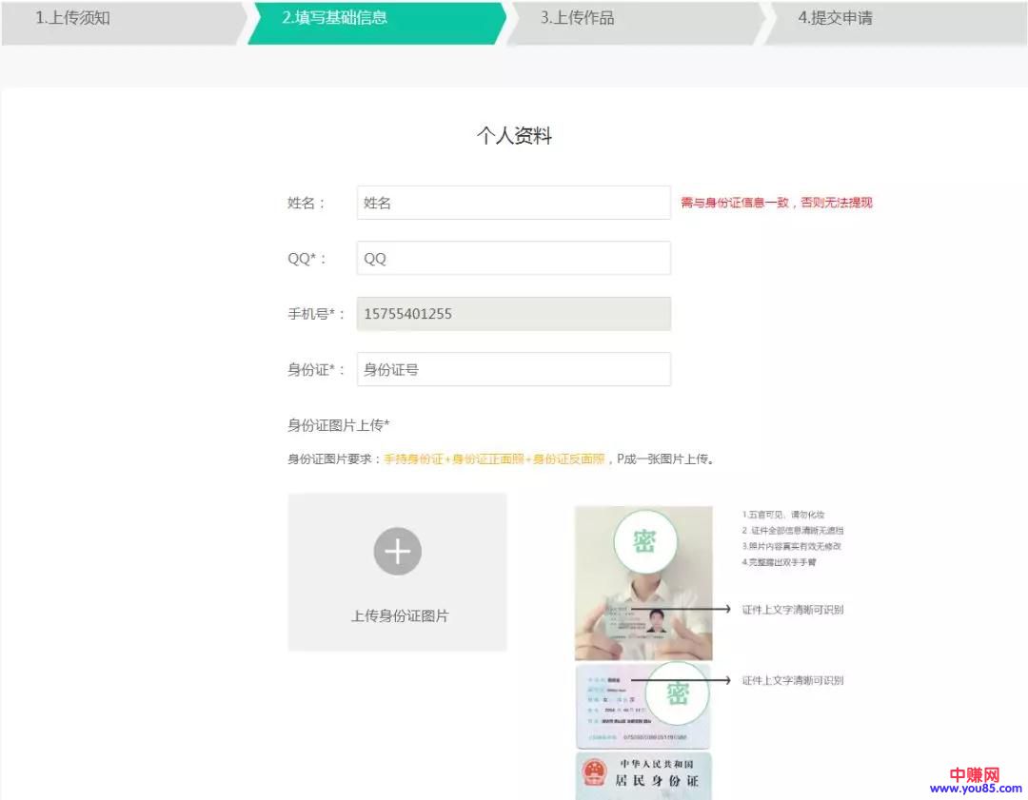Screen dimensions: 1028x800
Task: Click the top green 密 circle stamp
Action: tap(644, 542)
